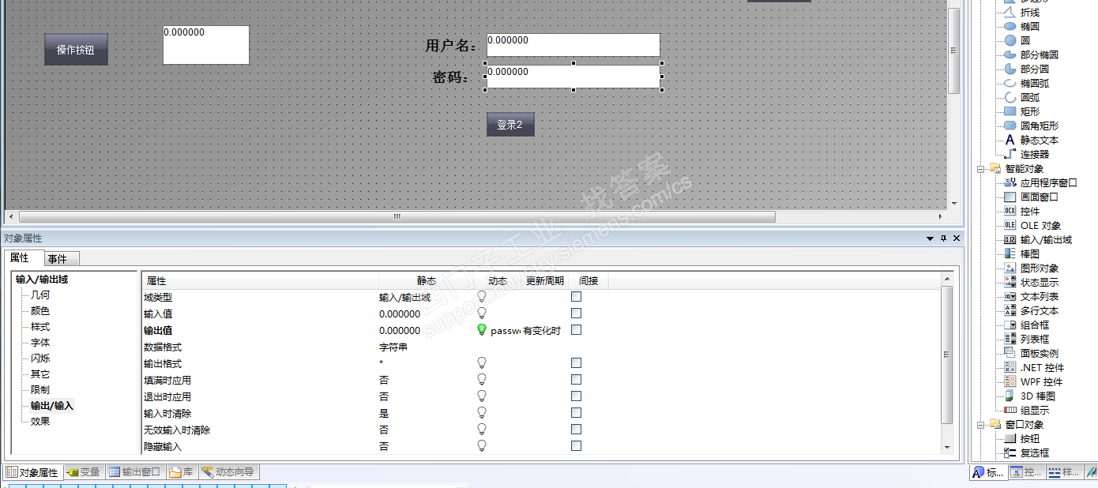
Task: Toggle the 间接 checkbox for 输入时清除
Action: click(576, 413)
